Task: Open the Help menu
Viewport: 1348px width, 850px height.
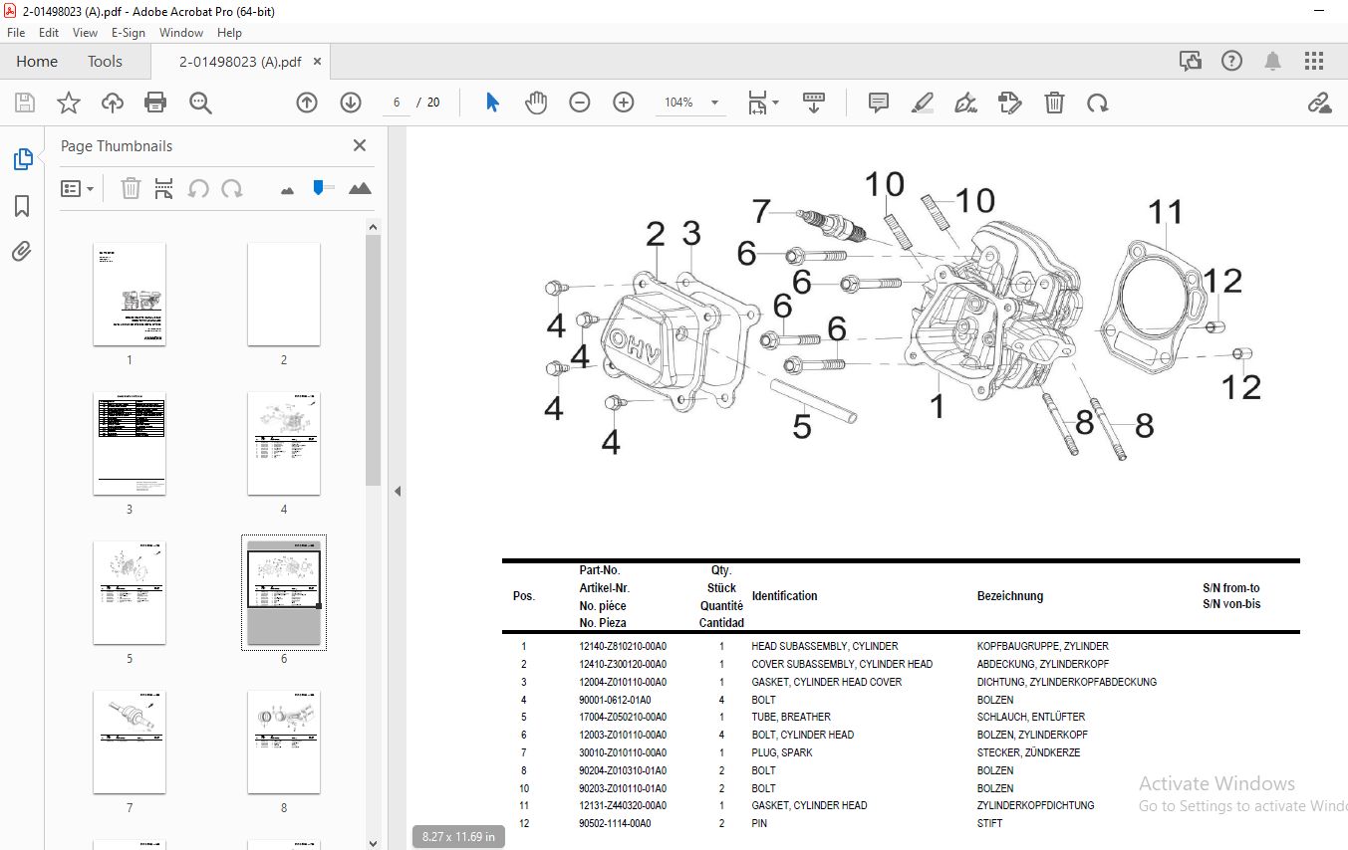Action: pyautogui.click(x=229, y=33)
